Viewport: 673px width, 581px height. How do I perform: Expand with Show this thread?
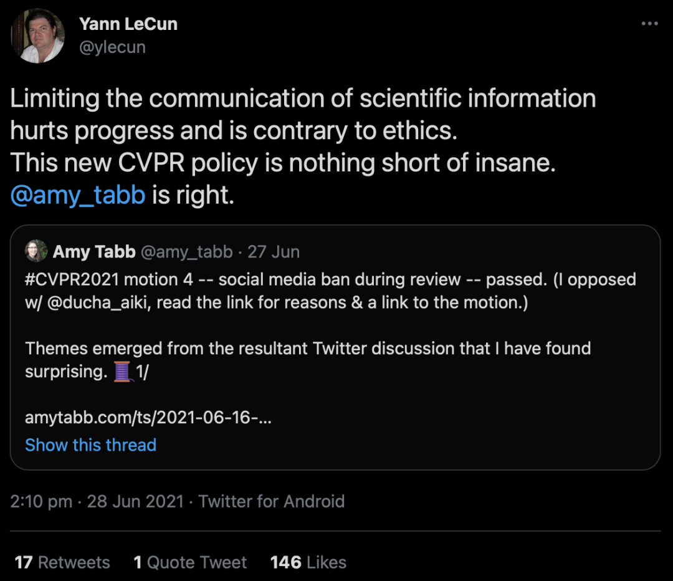90,445
